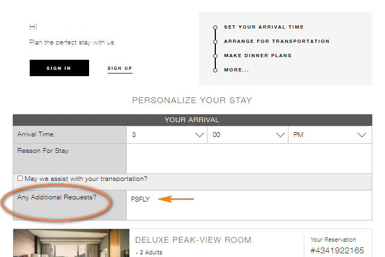Expand the arrival hour dropdown showing 3
Viewport: 385px width, 257px height.
(x=167, y=135)
